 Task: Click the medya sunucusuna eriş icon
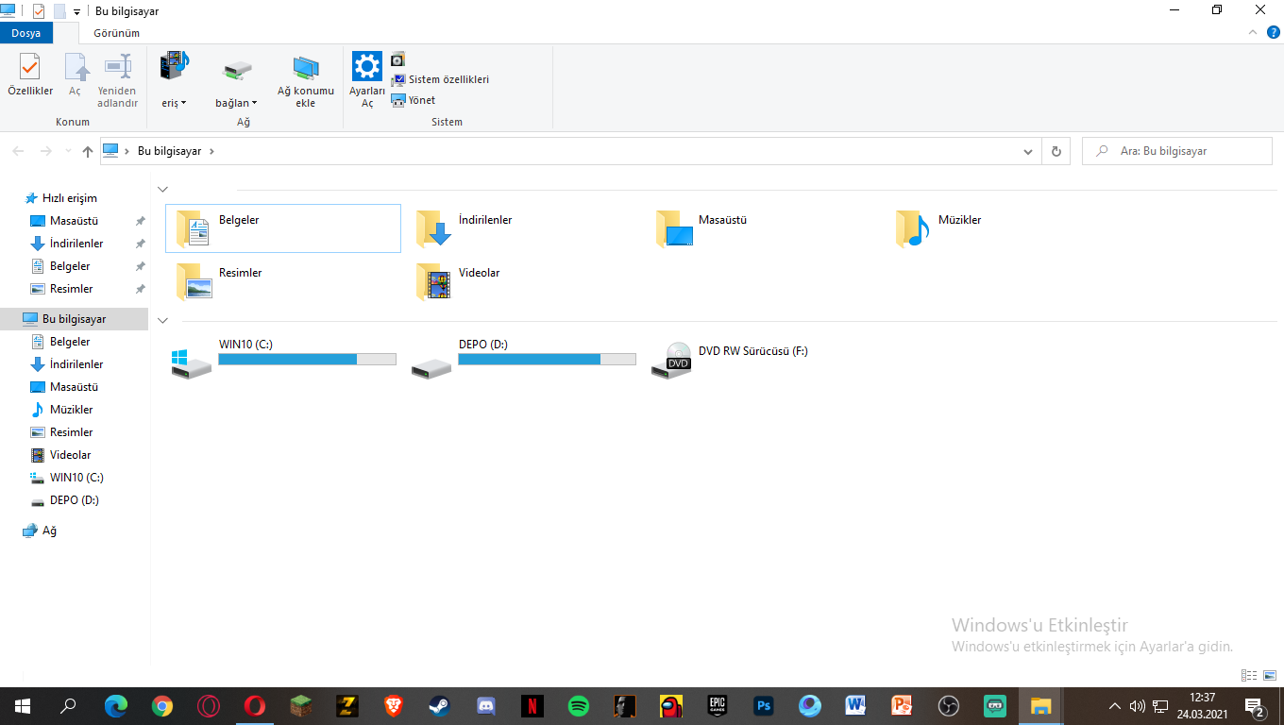175,67
